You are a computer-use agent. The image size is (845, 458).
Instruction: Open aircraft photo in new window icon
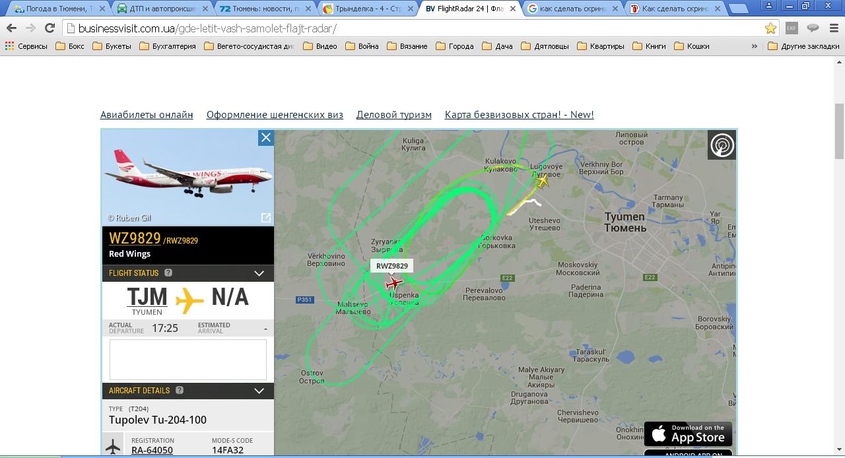coord(265,218)
